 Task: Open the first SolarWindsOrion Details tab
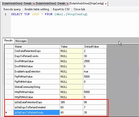tap(17, 3)
